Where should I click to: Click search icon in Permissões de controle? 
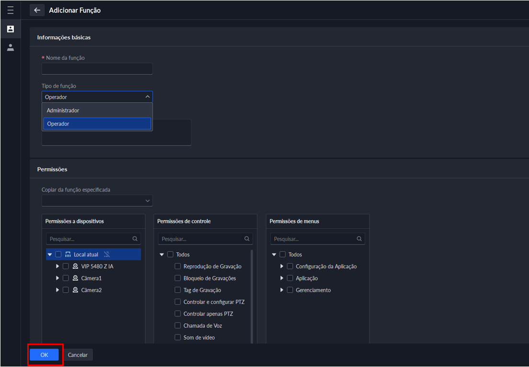[x=247, y=239]
